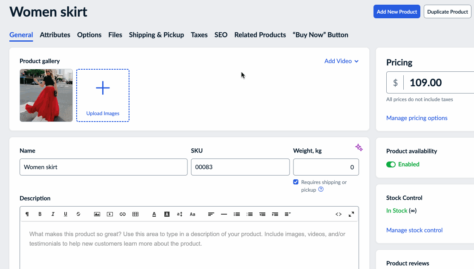Click the In Stock status text
Screen dimensions: 474x269
pyautogui.click(x=396, y=210)
